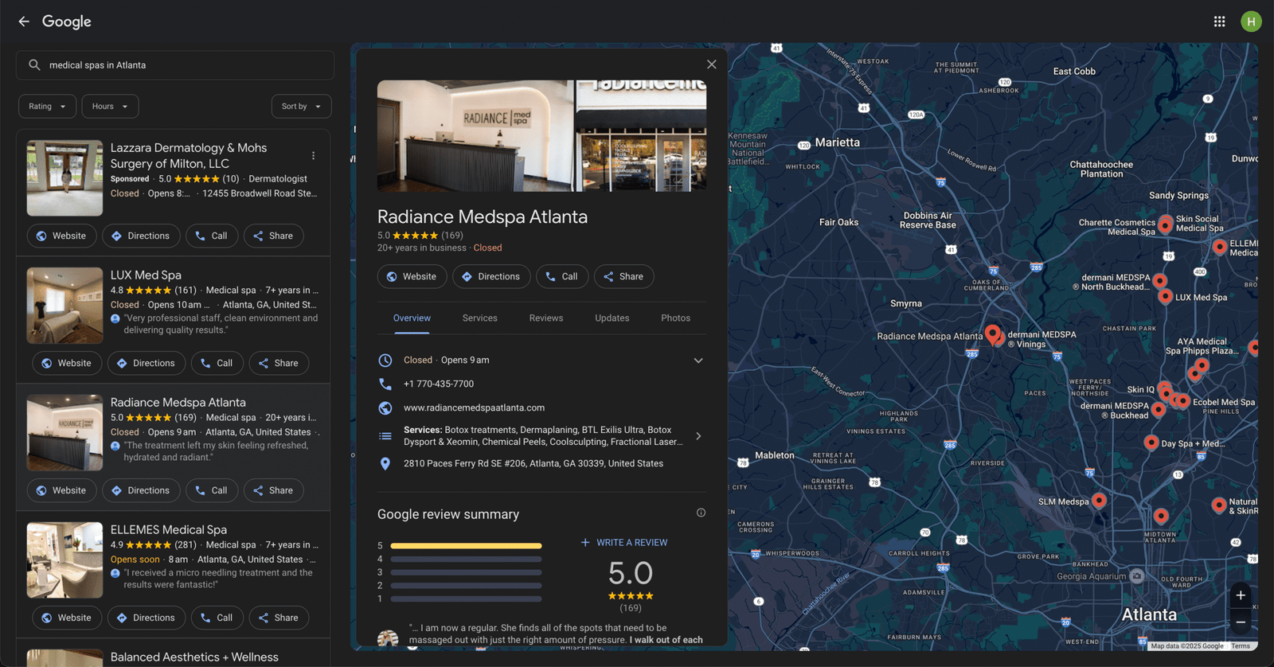The height and width of the screenshot is (667, 1274).
Task: Switch to the Updates tab
Action: tap(612, 318)
